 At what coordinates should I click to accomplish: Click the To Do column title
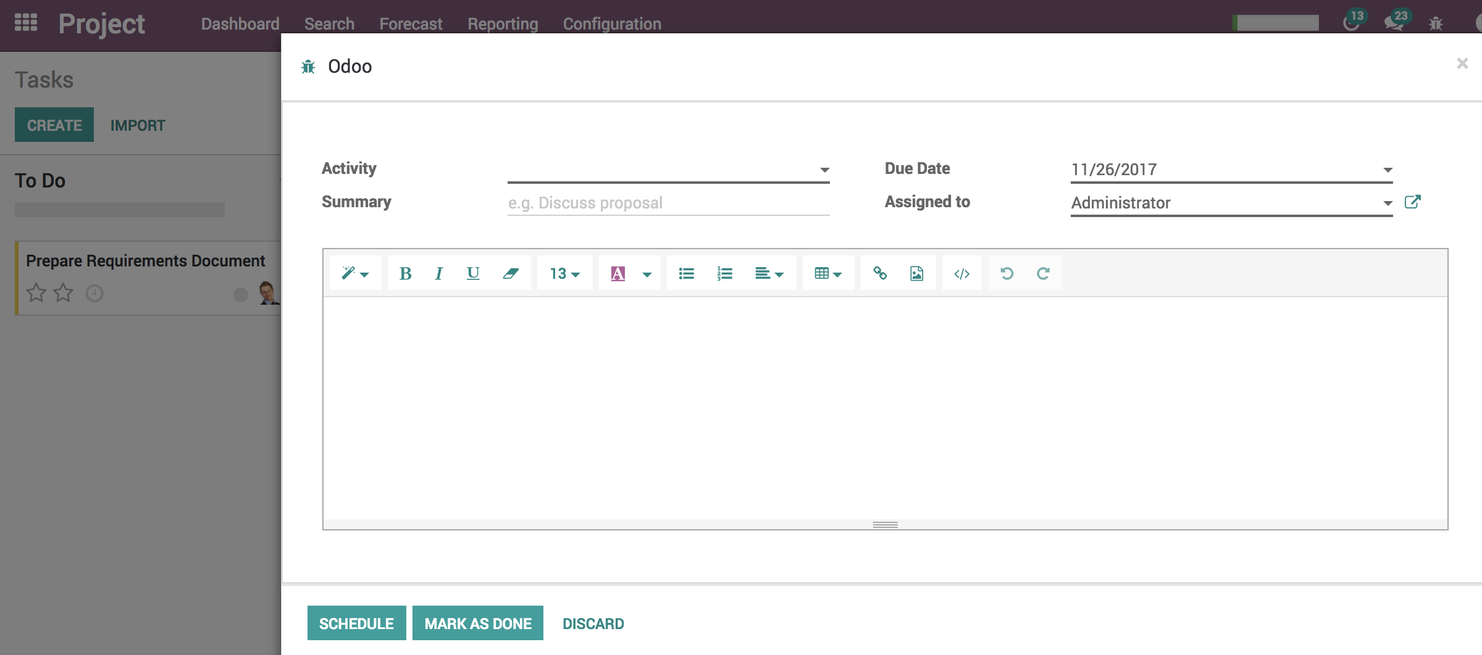tap(40, 181)
